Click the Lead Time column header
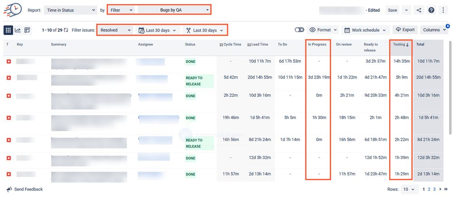This screenshot has height=197, width=452. (x=258, y=44)
